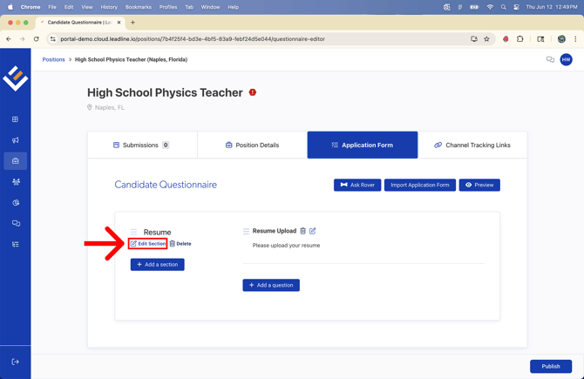This screenshot has height=379, width=584.
Task: Select the briefcase positions icon in the sidebar
Action: pos(15,161)
